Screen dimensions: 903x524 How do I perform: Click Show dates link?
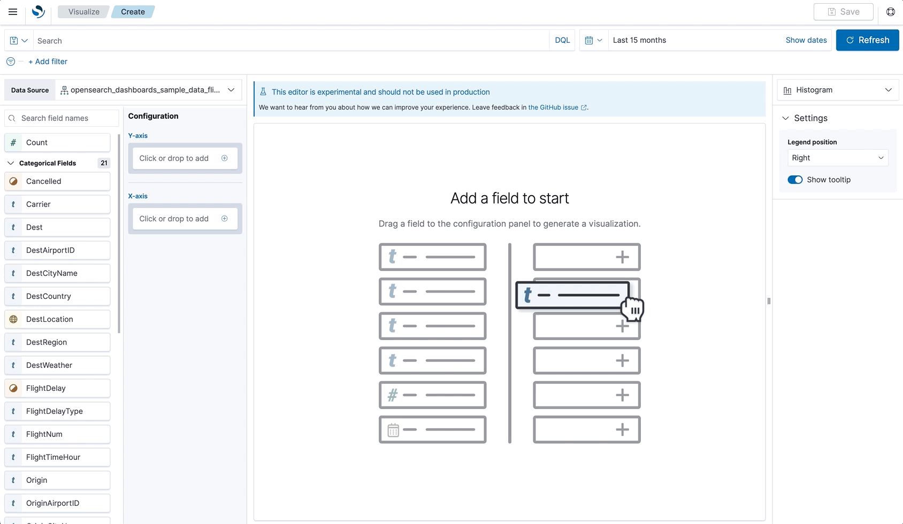point(806,40)
